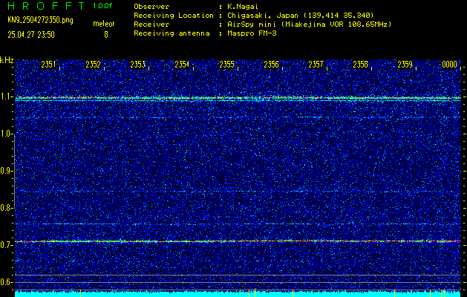Viewport: 467px width, 297px height.
Task: Click the 1.0 kHz axis label
Action: click(x=6, y=134)
